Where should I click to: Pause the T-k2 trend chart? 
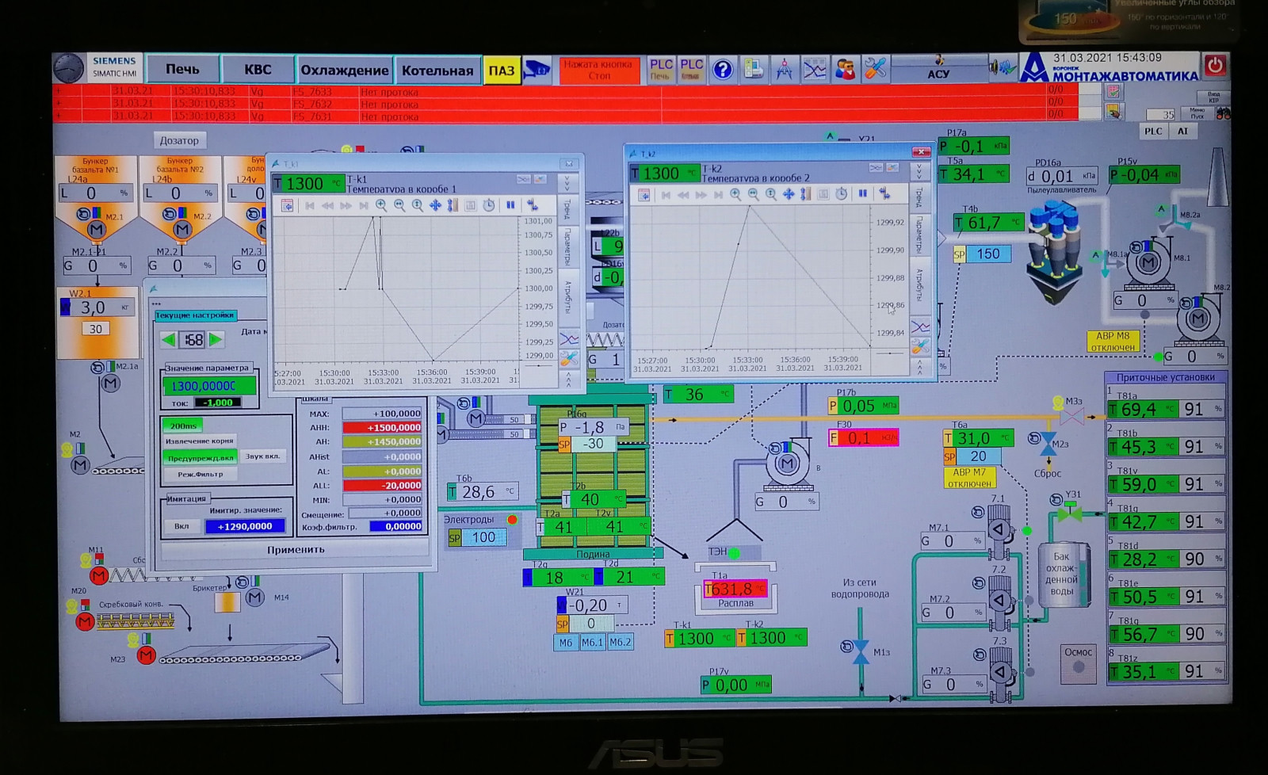tap(862, 194)
